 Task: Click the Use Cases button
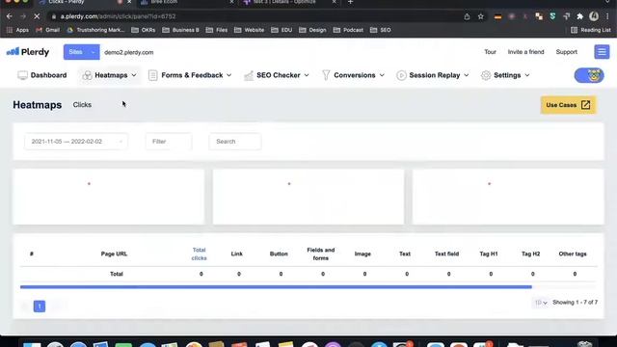(568, 105)
